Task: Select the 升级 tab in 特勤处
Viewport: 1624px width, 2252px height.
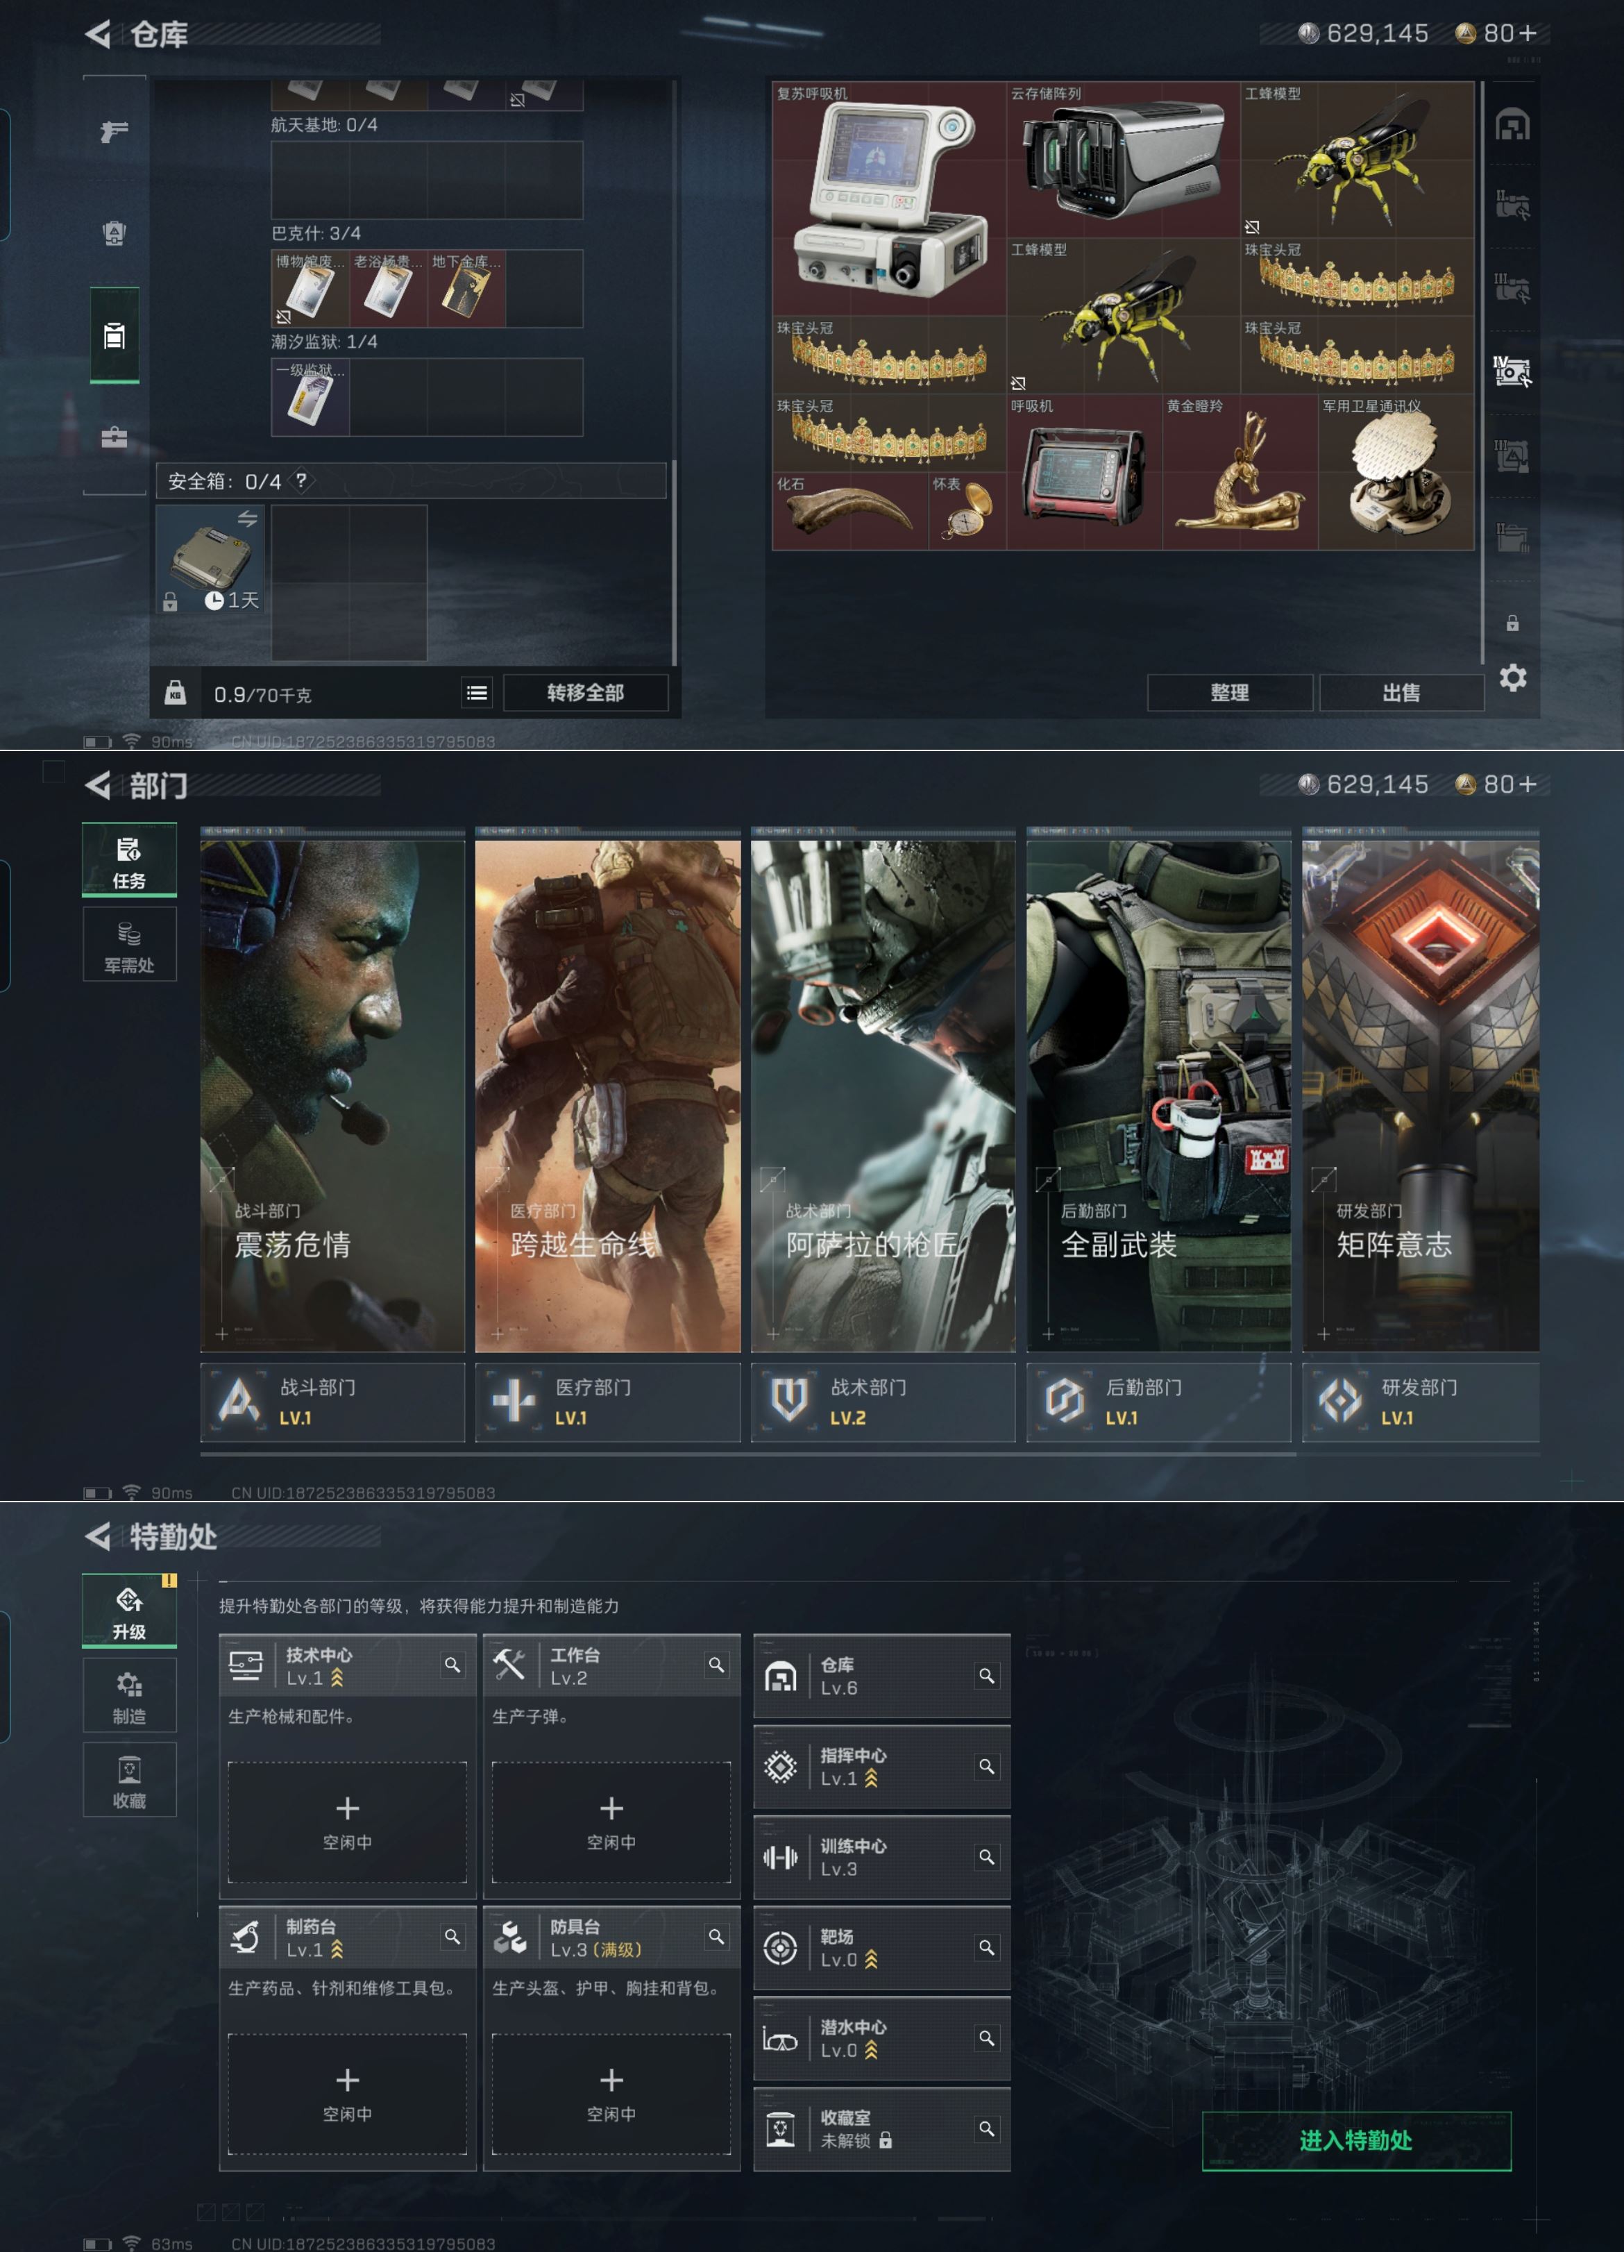Action: (129, 1611)
